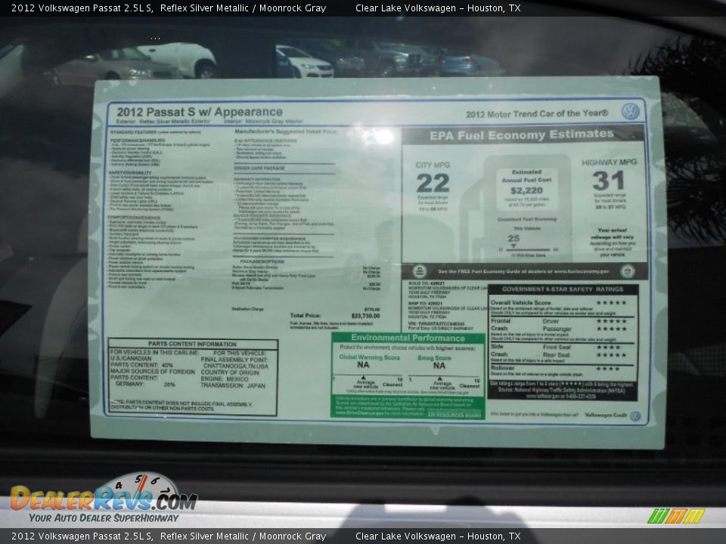Click the Volkswagen logo on sticker header
The width and height of the screenshot is (726, 544).
tap(630, 112)
